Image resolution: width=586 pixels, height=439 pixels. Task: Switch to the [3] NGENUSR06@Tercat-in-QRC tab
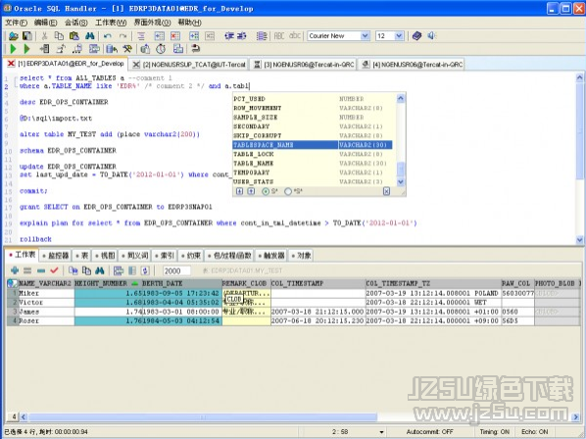[304, 65]
